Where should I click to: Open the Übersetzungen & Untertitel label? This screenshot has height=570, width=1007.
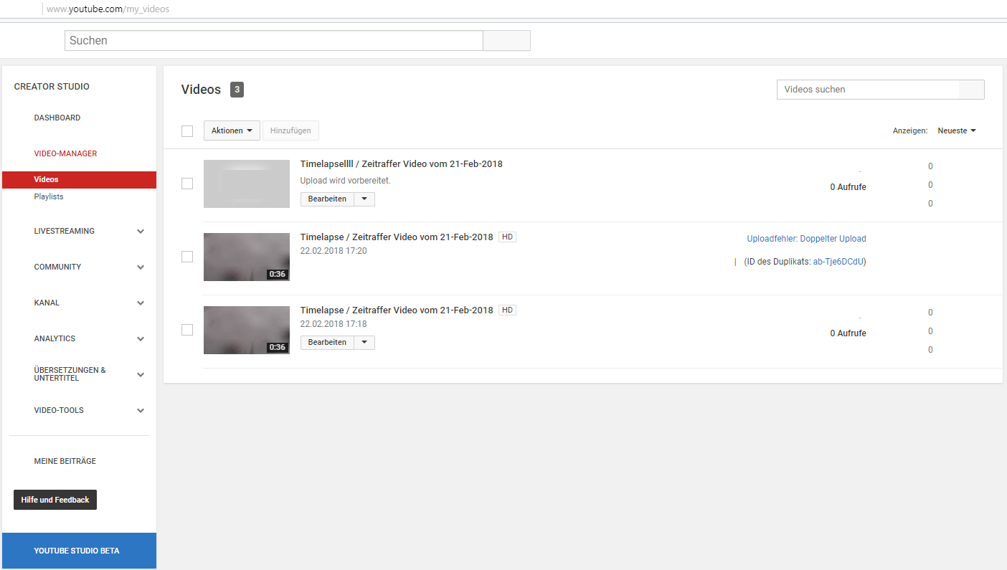tap(70, 374)
